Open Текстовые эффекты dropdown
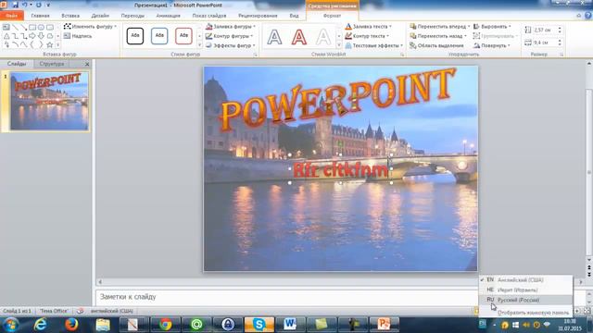593x333 pixels. point(374,45)
